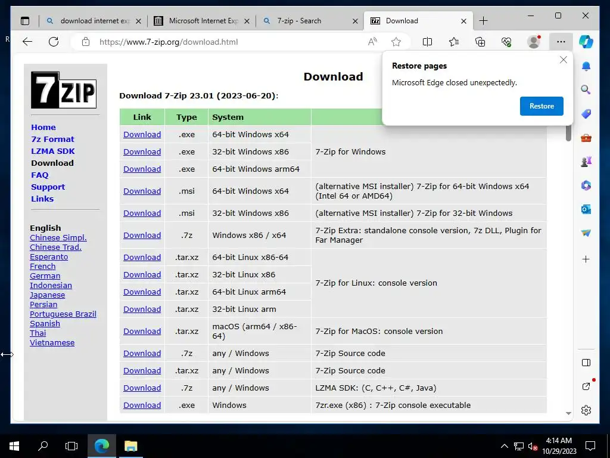Refresh the 7-zip download page

54,42
